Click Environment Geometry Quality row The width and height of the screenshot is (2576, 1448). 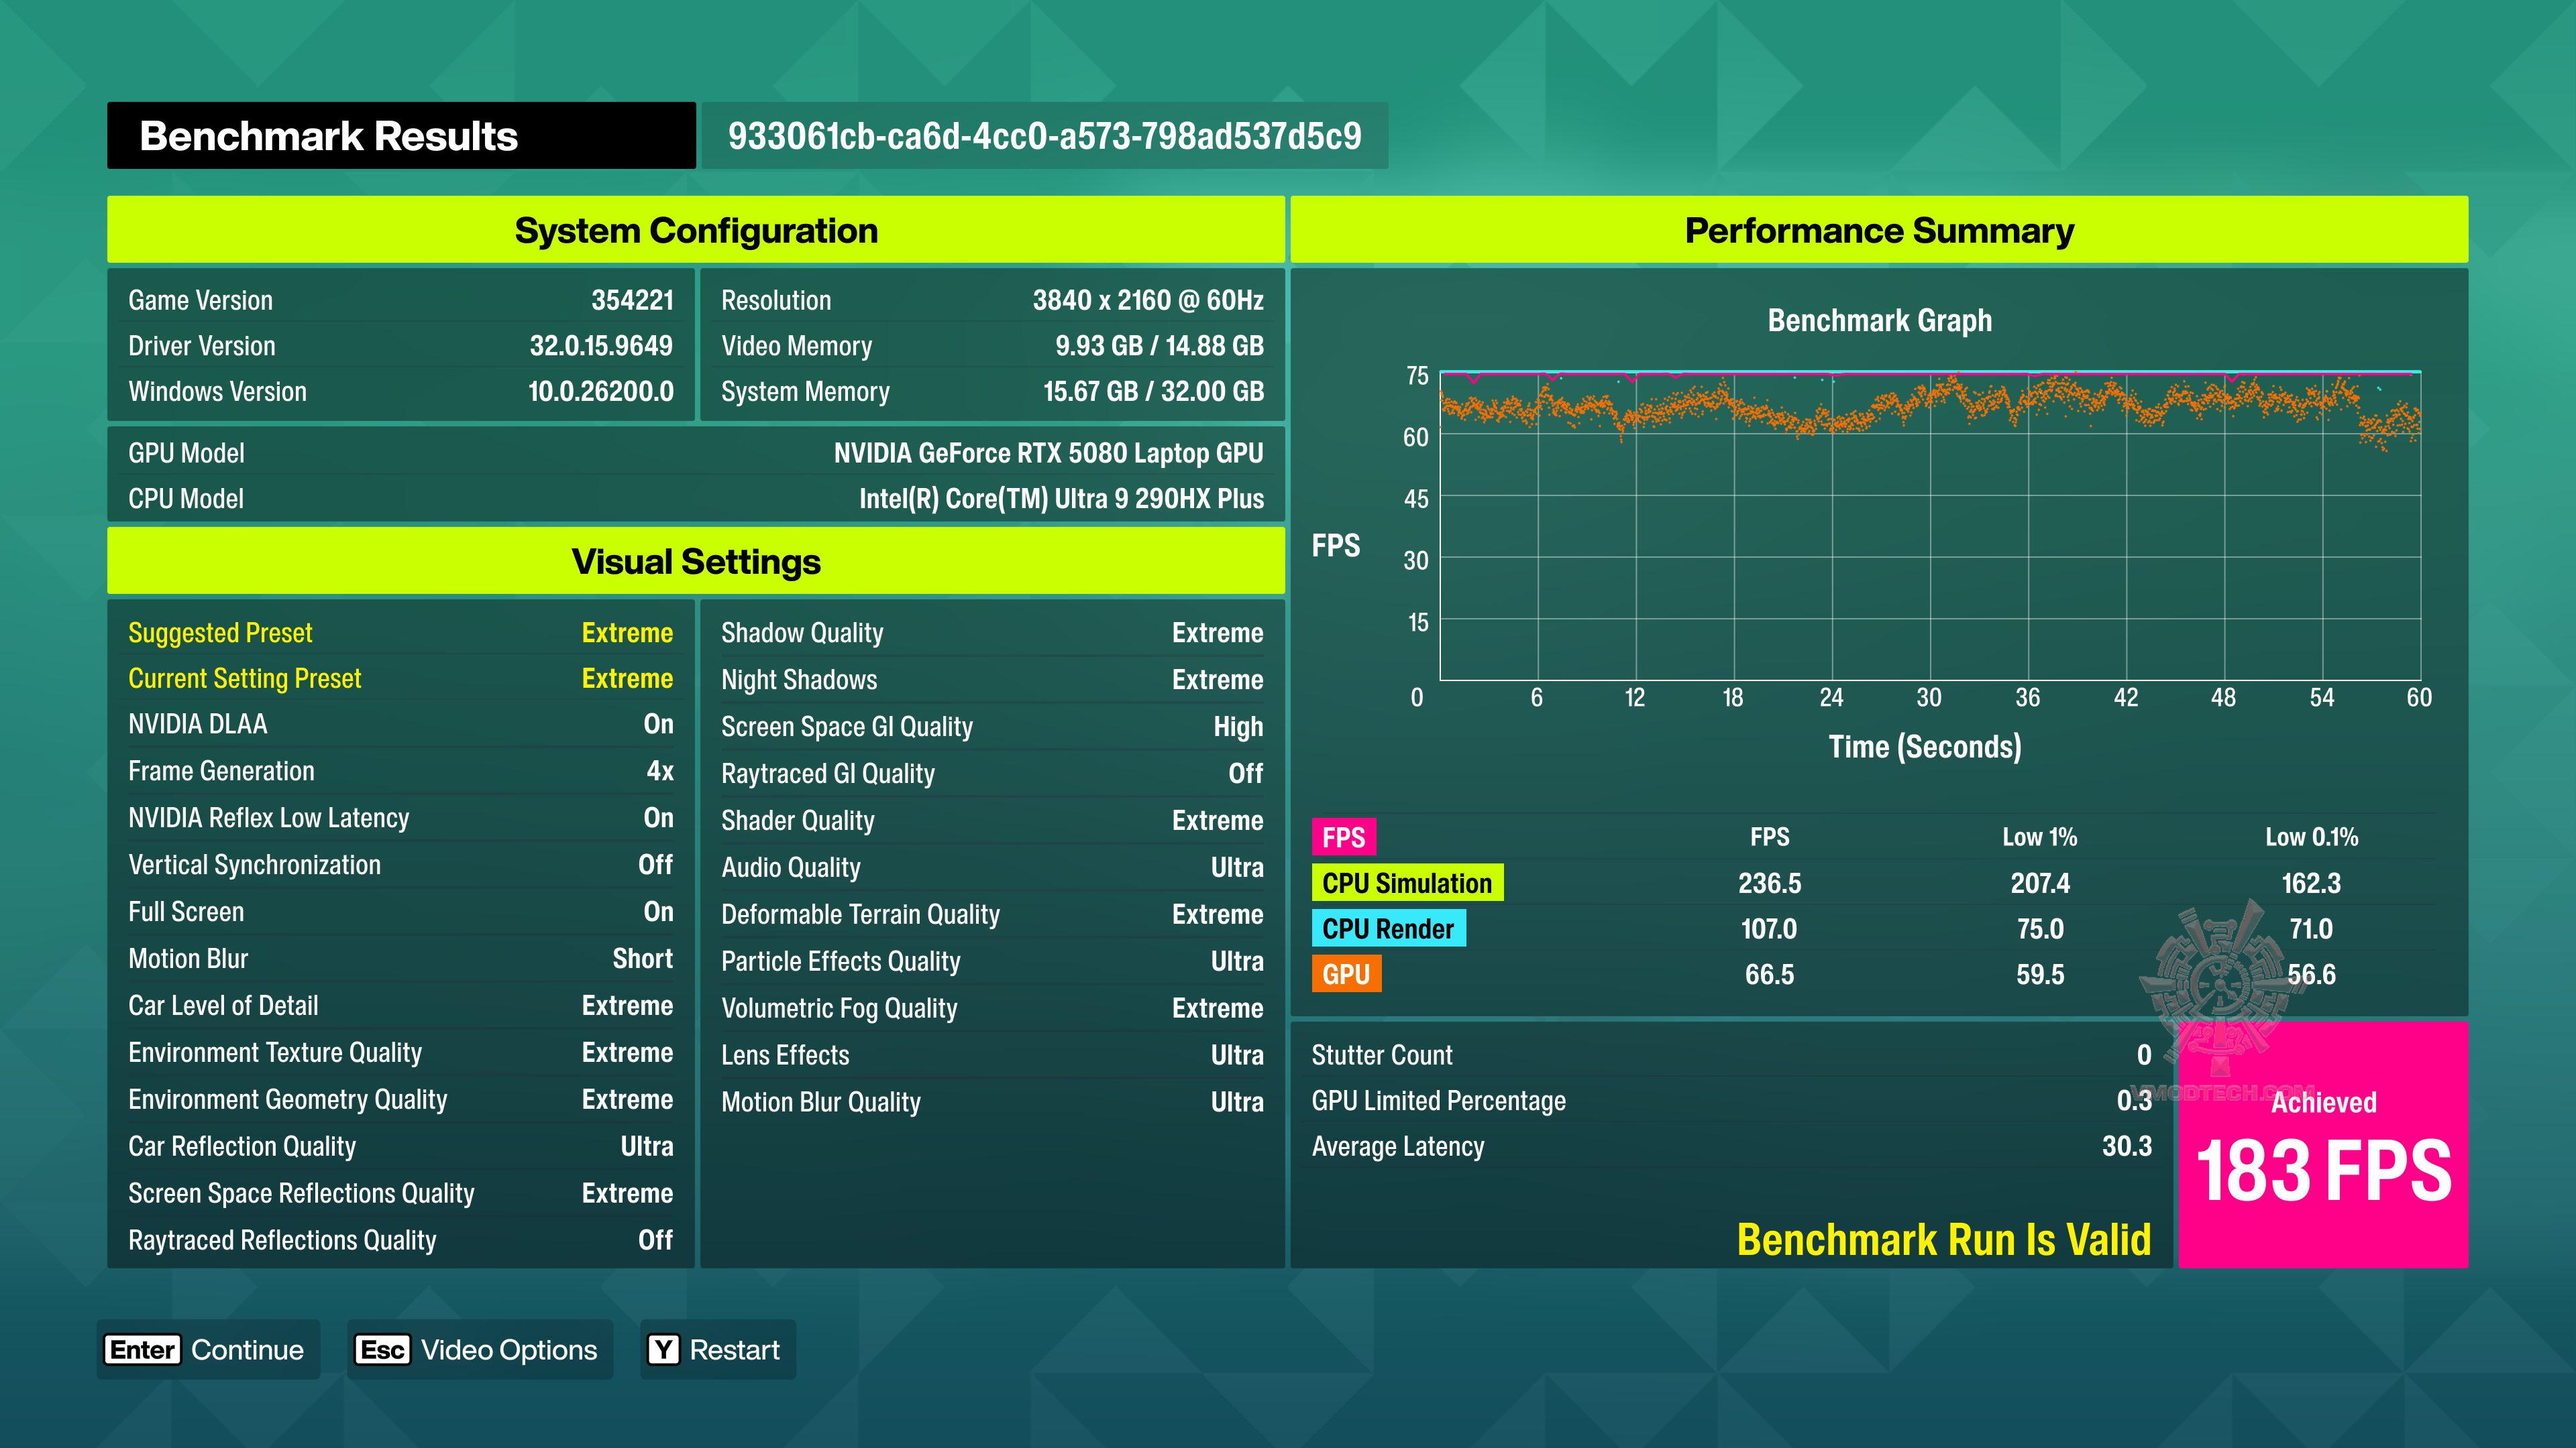(x=400, y=1100)
